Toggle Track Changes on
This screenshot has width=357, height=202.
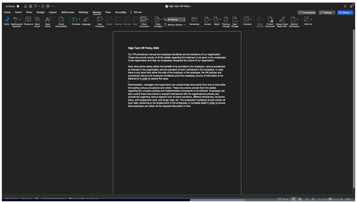coord(157,22)
